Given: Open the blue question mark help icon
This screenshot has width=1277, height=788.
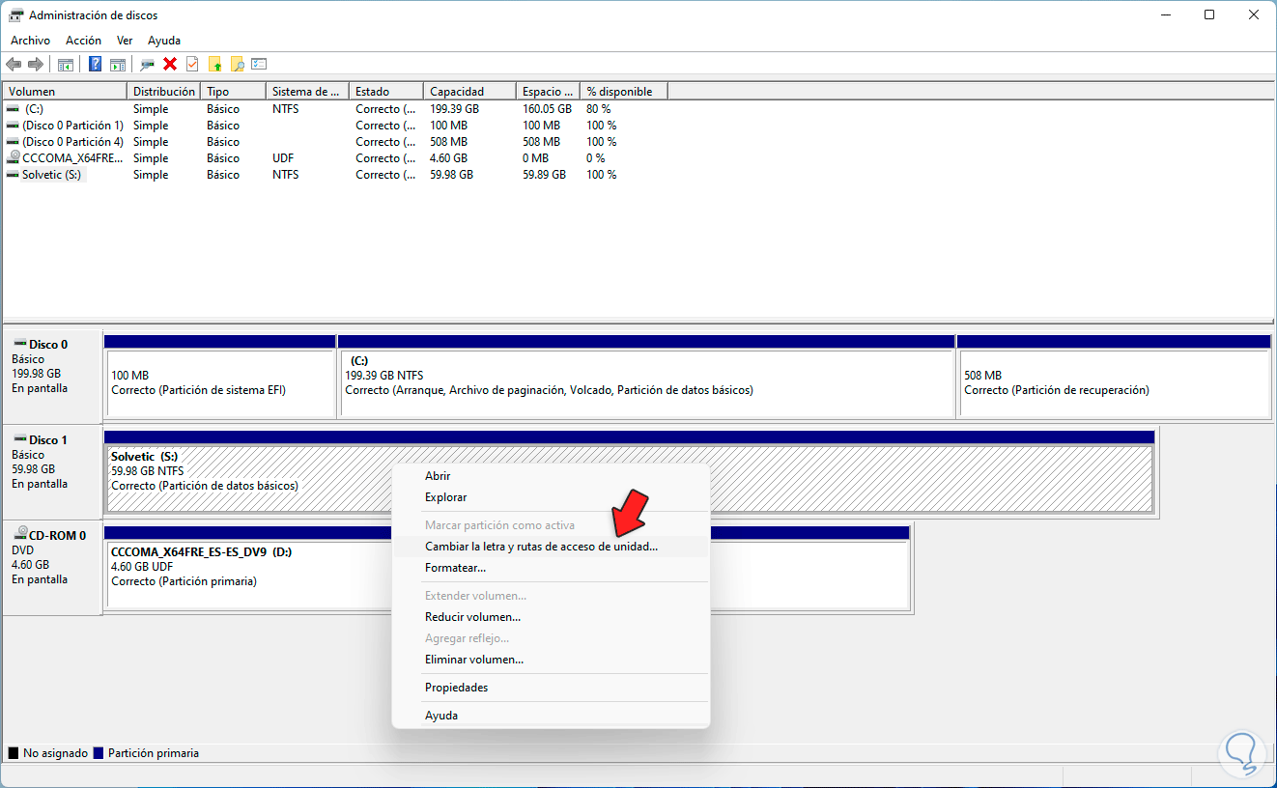Looking at the screenshot, I should click(96, 65).
